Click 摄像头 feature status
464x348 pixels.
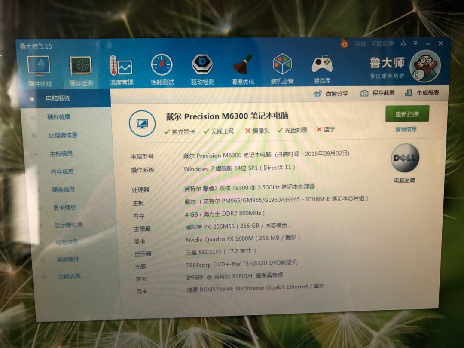[257, 131]
